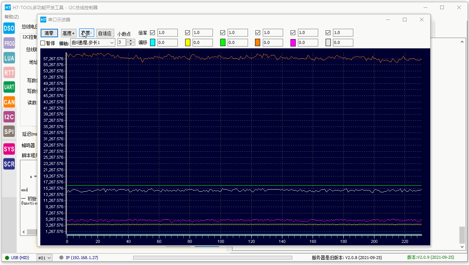Click the cyan channel 偏移 offset field
The width and height of the screenshot is (469, 265).
pos(167,42)
